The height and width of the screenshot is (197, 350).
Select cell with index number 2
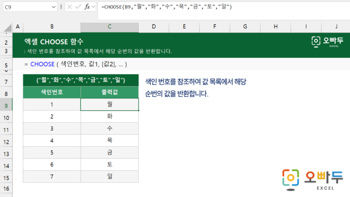click(52, 117)
